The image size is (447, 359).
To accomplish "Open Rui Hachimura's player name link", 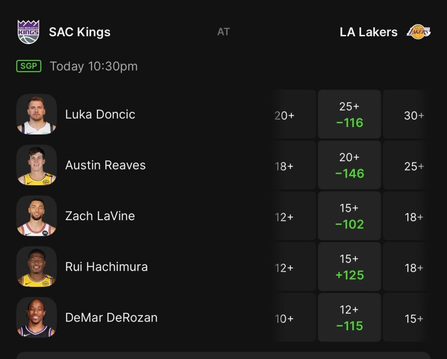I will (x=106, y=267).
